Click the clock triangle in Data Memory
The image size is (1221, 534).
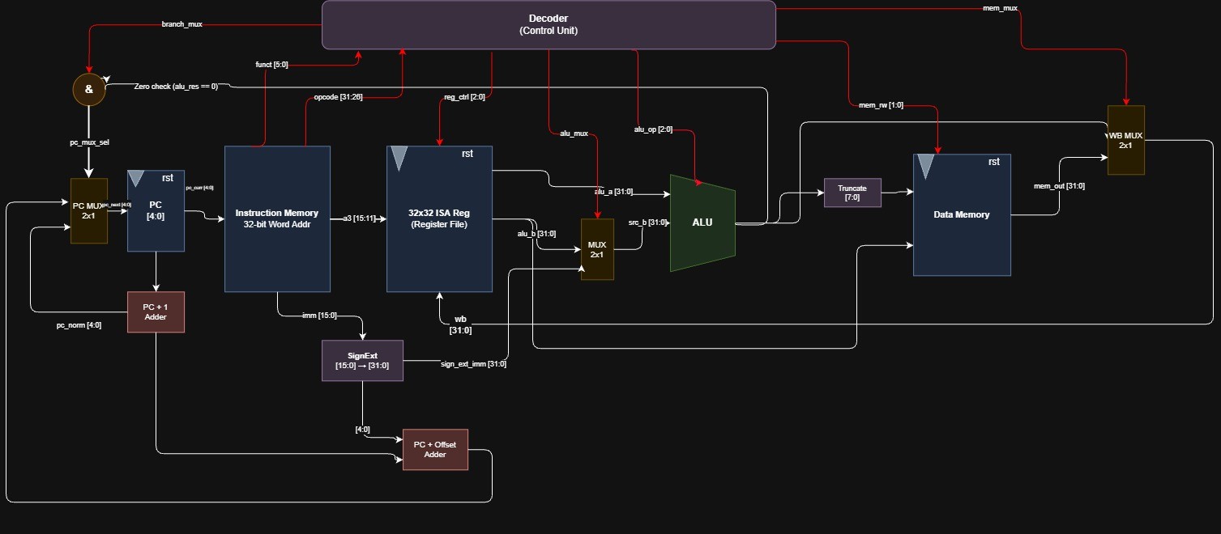[926, 167]
